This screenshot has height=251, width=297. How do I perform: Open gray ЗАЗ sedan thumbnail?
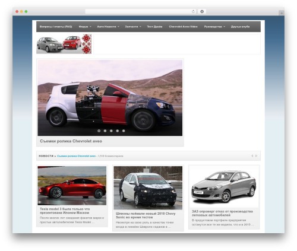tap(224, 187)
